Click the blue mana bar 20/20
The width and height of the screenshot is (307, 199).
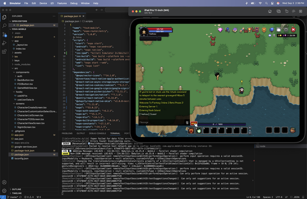pyautogui.click(x=160, y=32)
